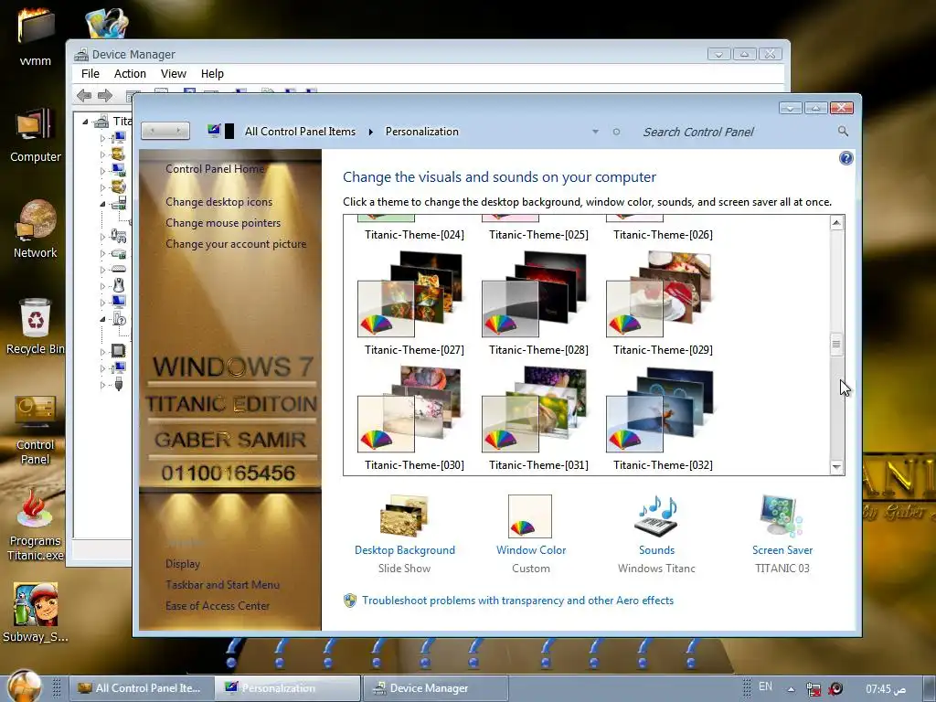Click the address bar refresh button
936x702 pixels.
[616, 132]
